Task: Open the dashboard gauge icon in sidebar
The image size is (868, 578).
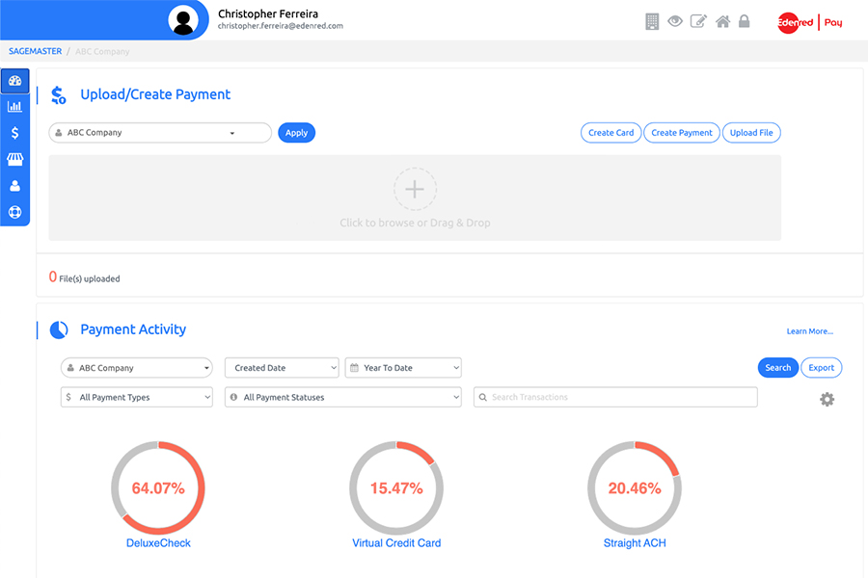Action: (14, 81)
